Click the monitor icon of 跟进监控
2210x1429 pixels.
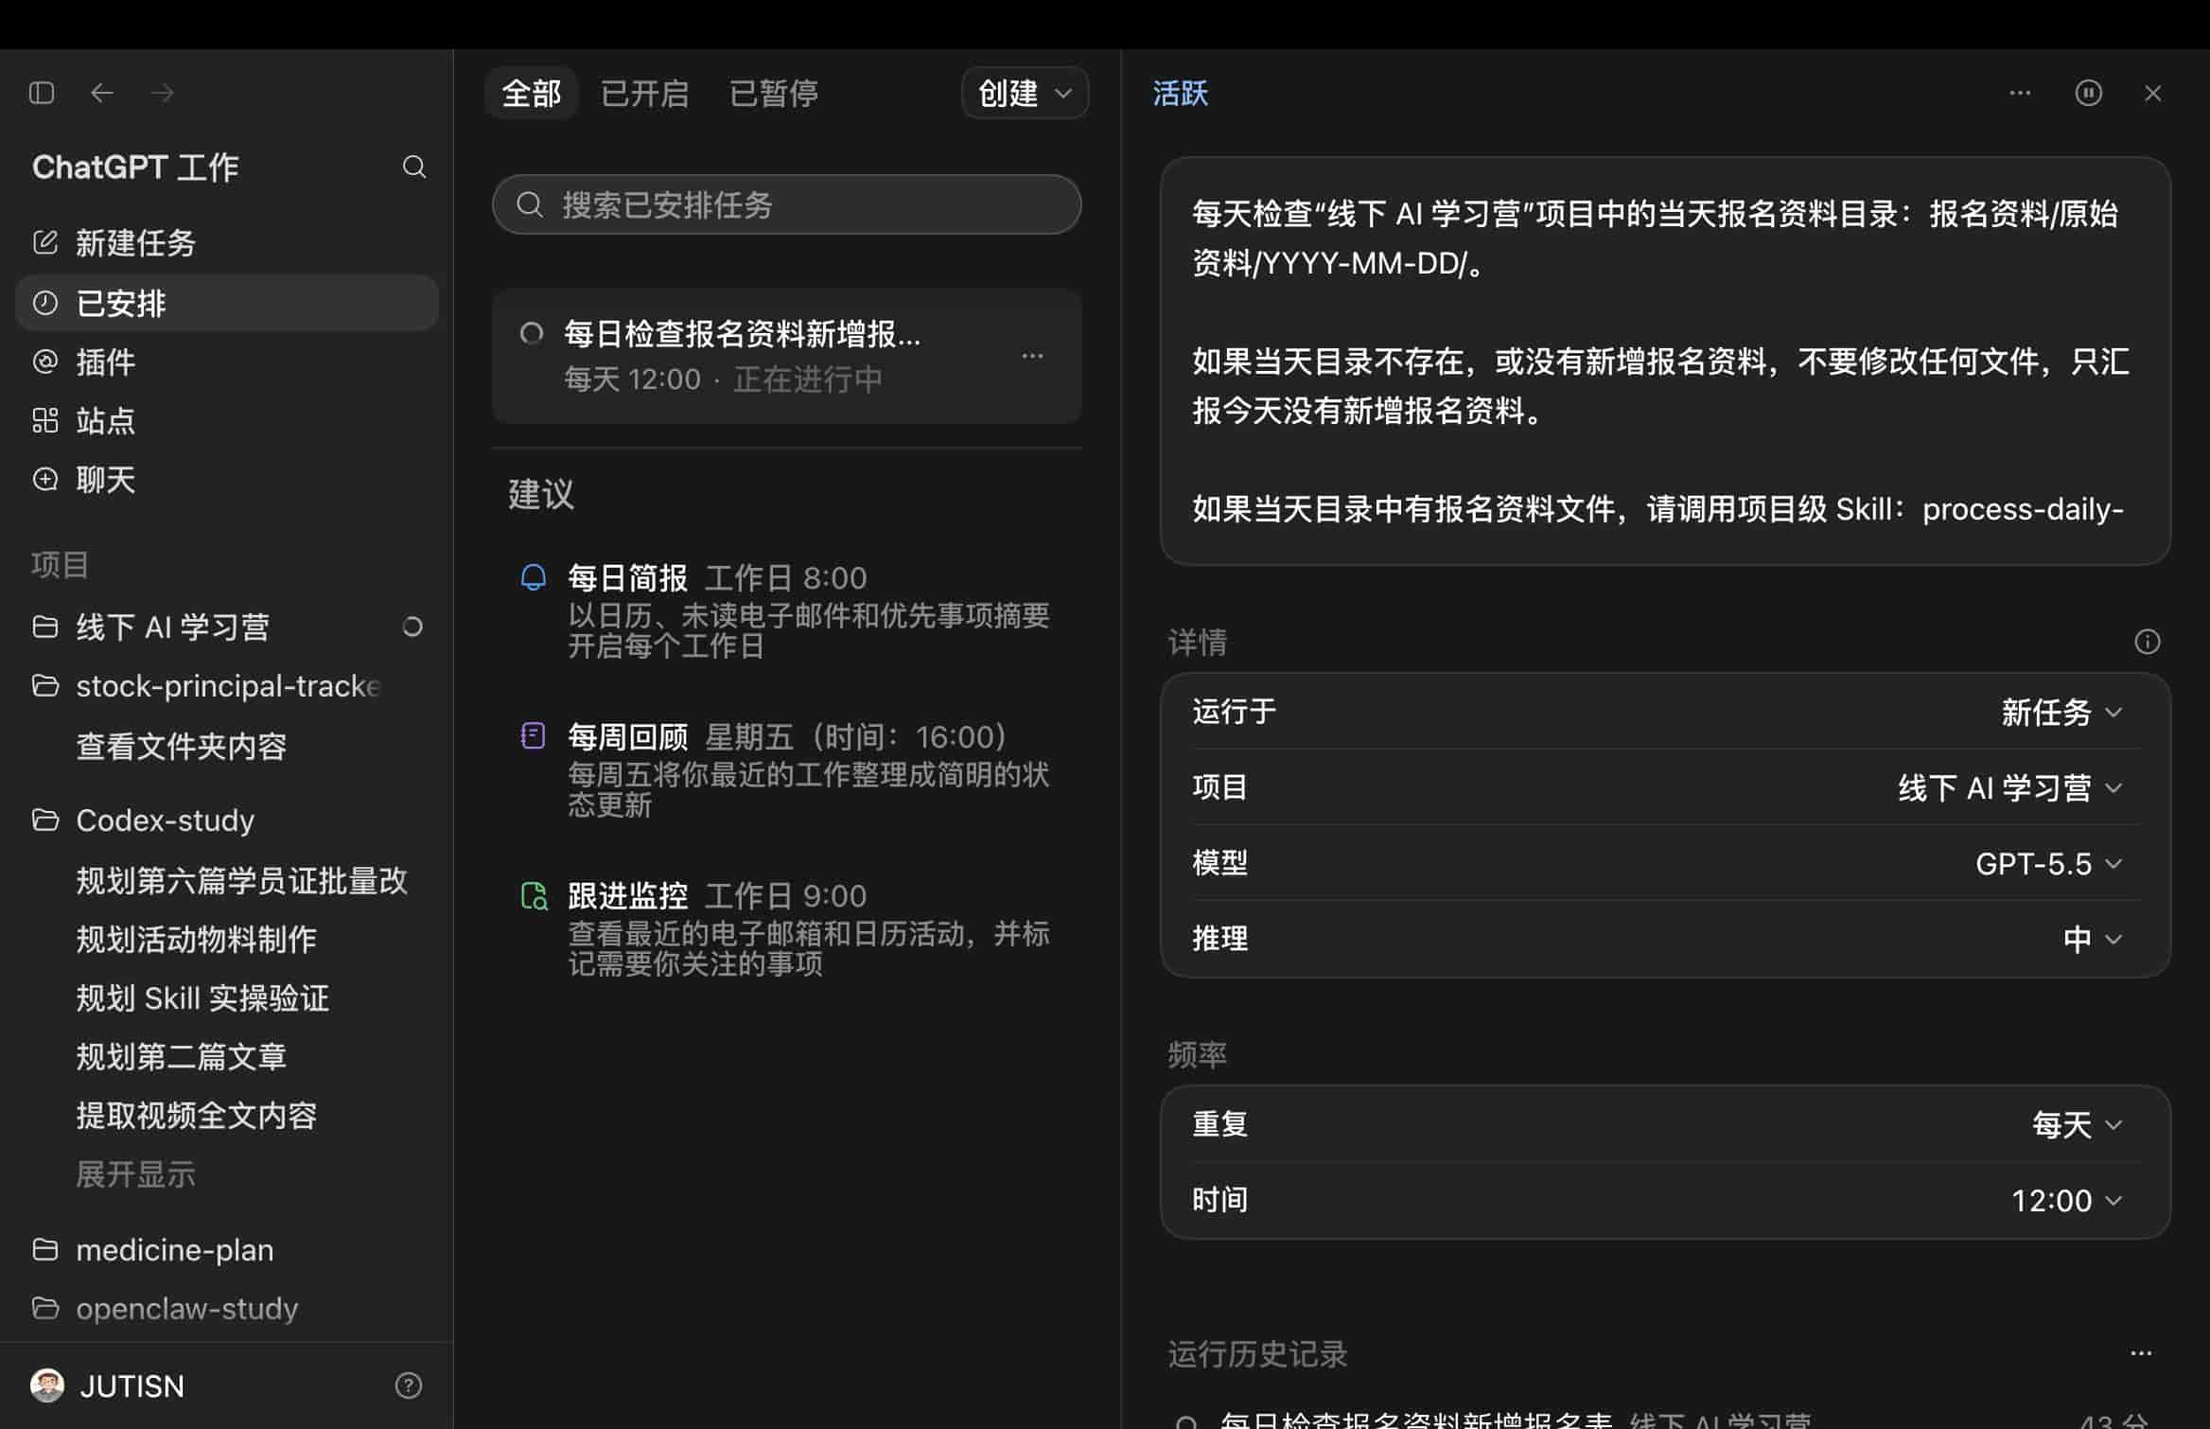(x=534, y=894)
